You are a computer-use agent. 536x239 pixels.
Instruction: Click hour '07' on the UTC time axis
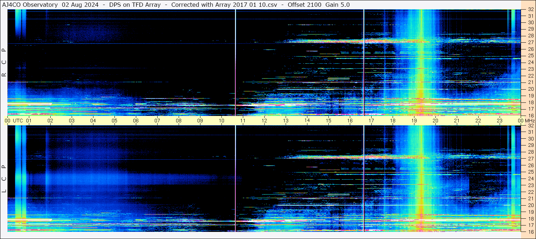click(157, 121)
